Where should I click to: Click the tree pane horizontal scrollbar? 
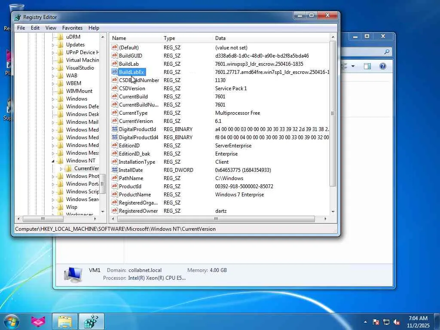point(43,219)
